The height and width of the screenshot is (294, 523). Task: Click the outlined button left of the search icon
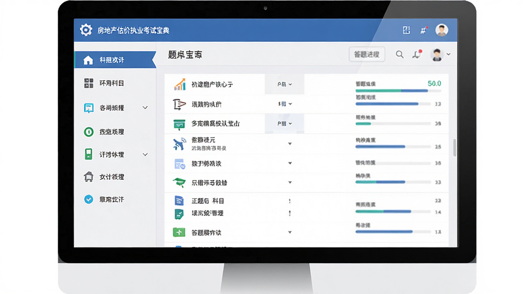click(367, 54)
